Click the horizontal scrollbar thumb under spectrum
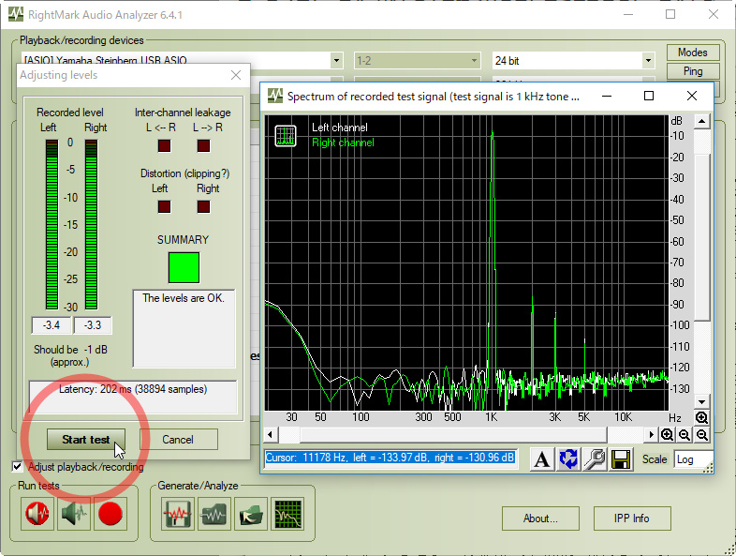Viewport: 736px width, 556px height. (453, 435)
